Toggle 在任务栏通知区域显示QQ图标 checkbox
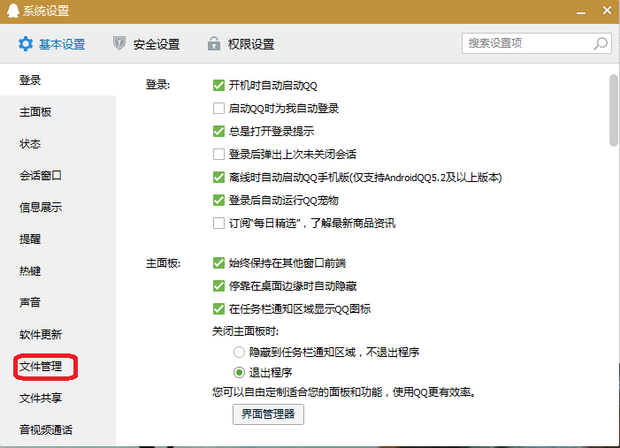620x448 pixels. tap(218, 309)
